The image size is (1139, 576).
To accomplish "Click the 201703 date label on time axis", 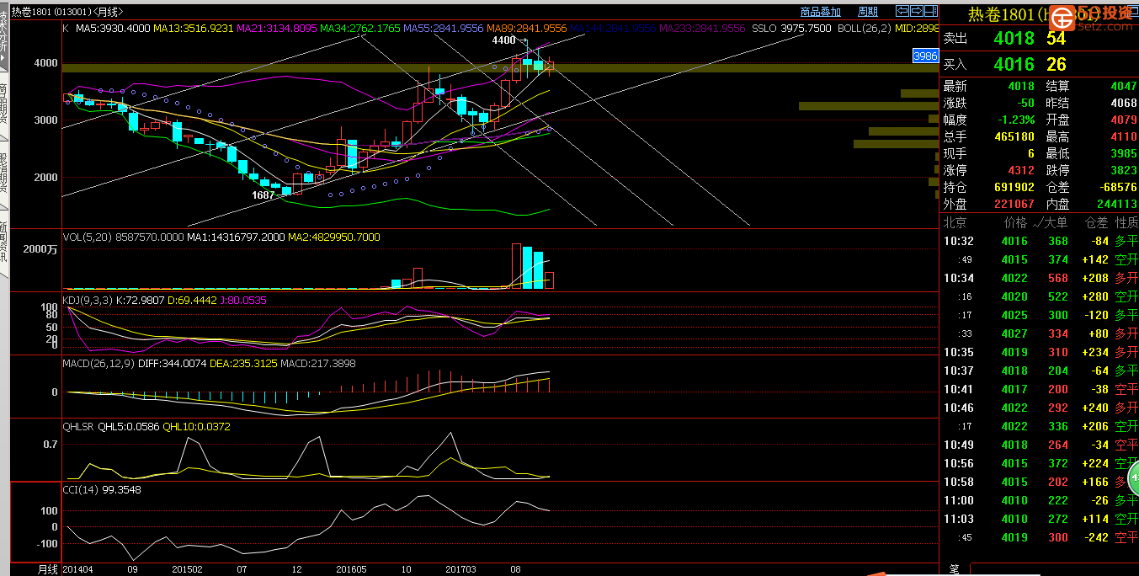I will click(x=460, y=569).
